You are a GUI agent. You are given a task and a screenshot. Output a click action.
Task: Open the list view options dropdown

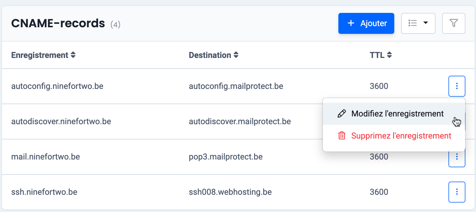point(418,23)
